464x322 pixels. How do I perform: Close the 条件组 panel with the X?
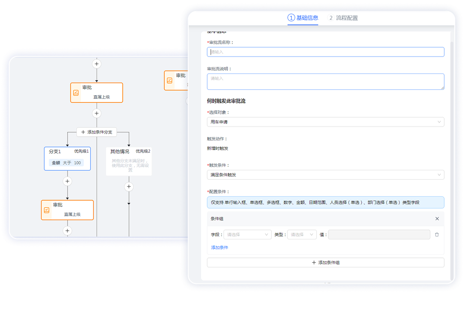[437, 219]
